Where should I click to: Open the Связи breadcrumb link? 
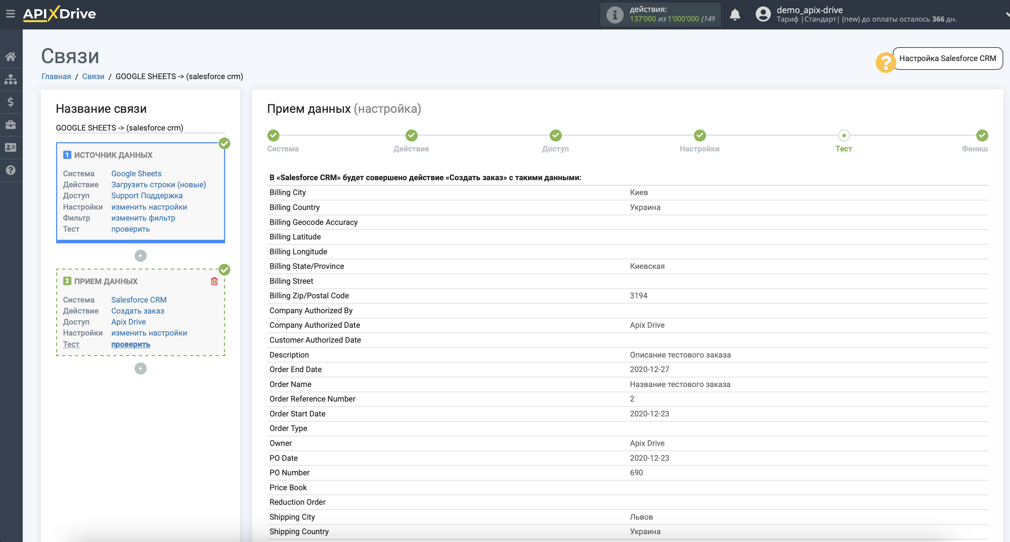click(x=93, y=76)
